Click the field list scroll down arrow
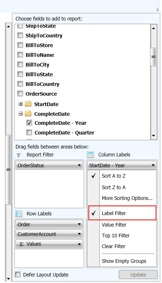This screenshot has width=162, height=283. pyautogui.click(x=153, y=136)
